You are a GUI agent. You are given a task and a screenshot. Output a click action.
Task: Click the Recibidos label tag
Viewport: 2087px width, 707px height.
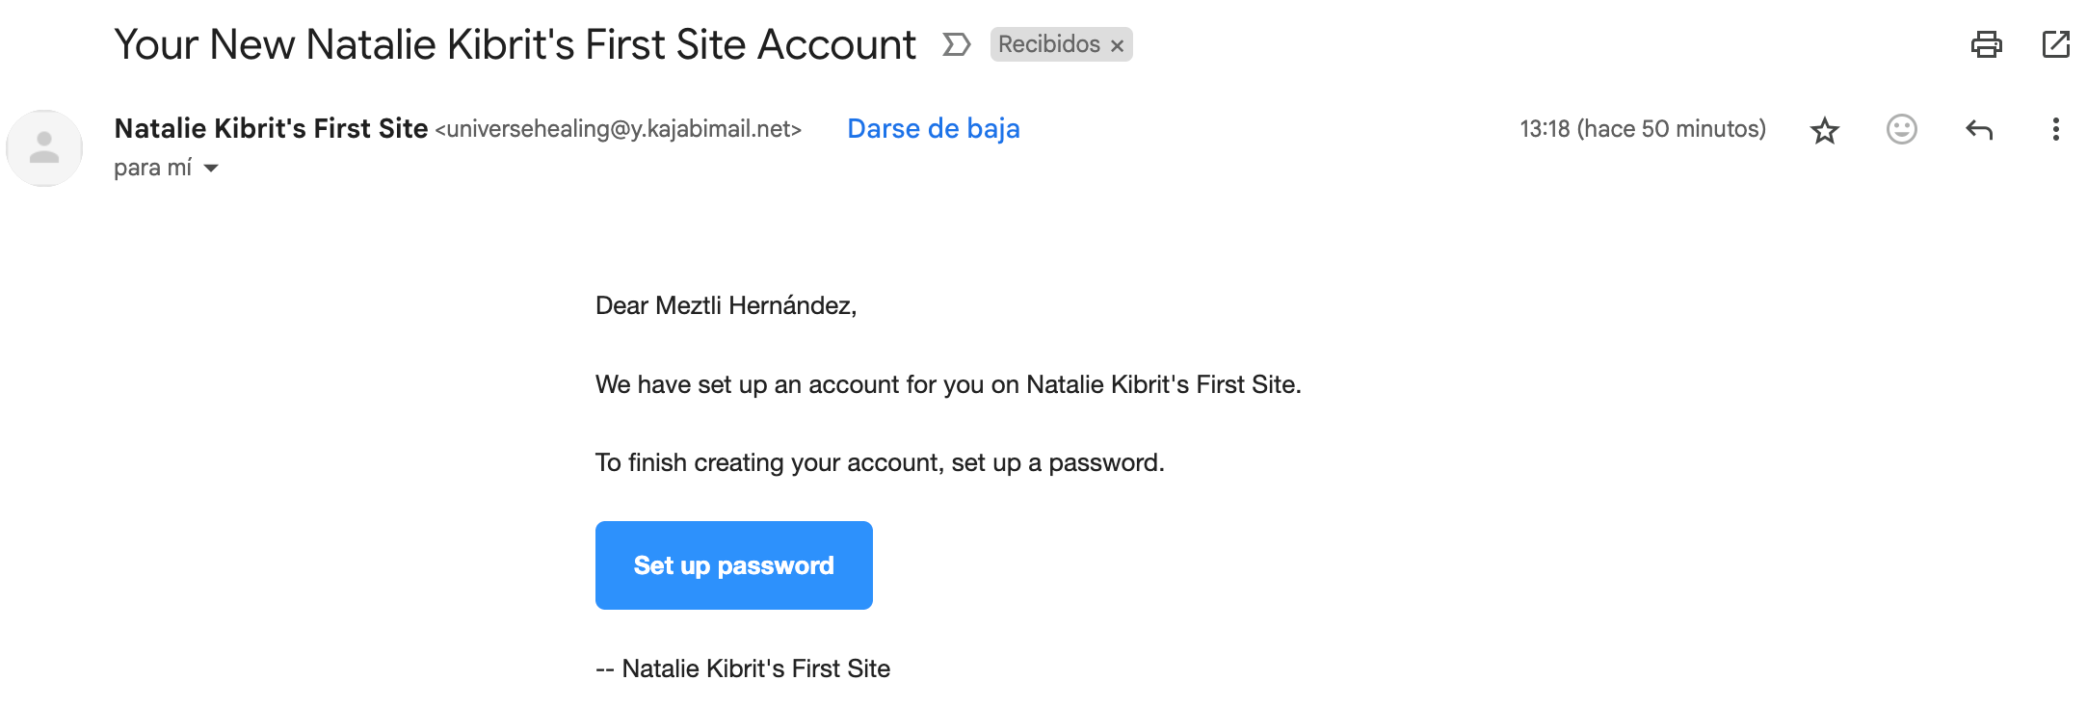tap(1048, 44)
